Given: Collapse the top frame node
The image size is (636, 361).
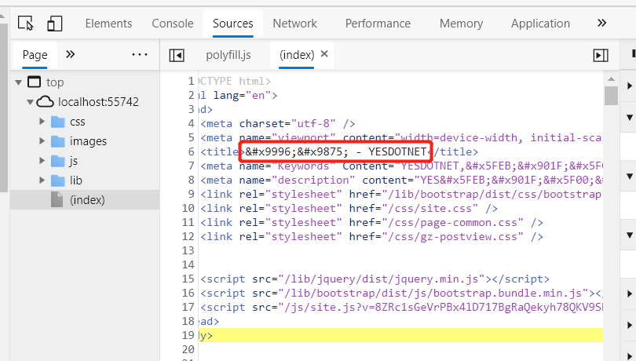Looking at the screenshot, I should point(18,82).
